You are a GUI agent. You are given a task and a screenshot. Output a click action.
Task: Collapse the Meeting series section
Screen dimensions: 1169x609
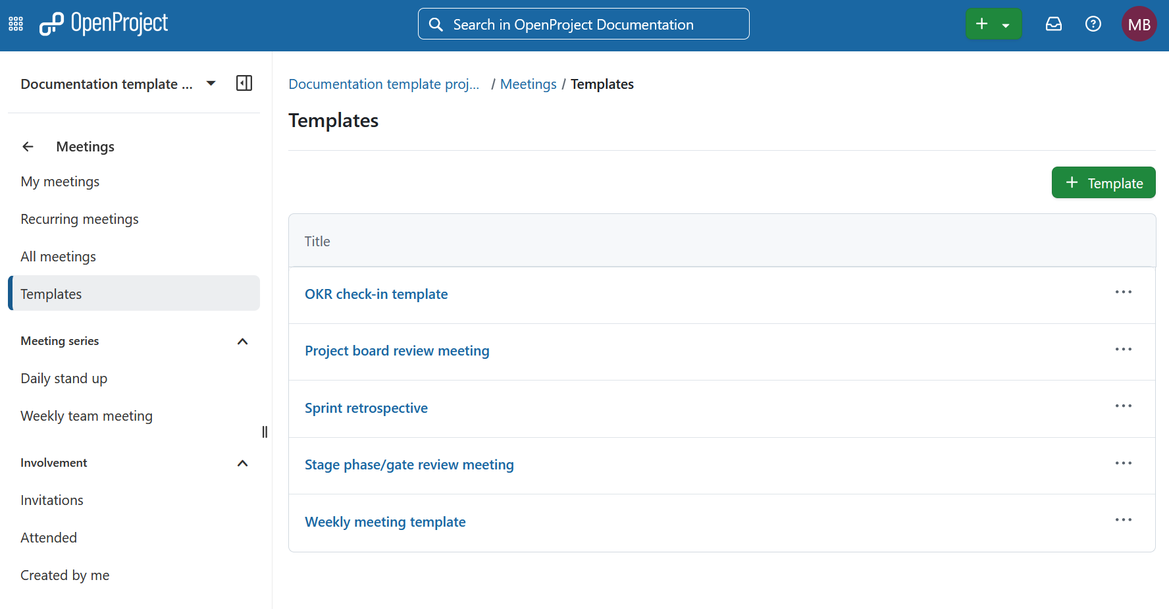click(242, 341)
